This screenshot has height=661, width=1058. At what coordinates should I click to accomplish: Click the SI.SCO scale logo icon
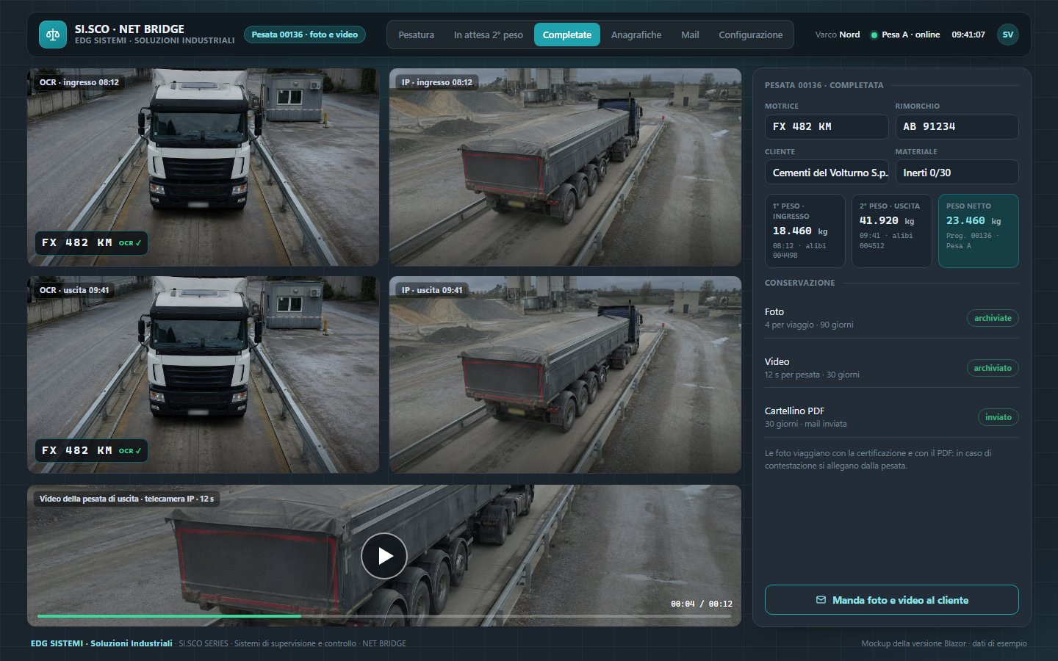tap(52, 35)
